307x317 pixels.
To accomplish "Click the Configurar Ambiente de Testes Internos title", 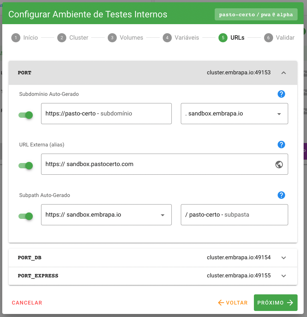I will coord(88,14).
